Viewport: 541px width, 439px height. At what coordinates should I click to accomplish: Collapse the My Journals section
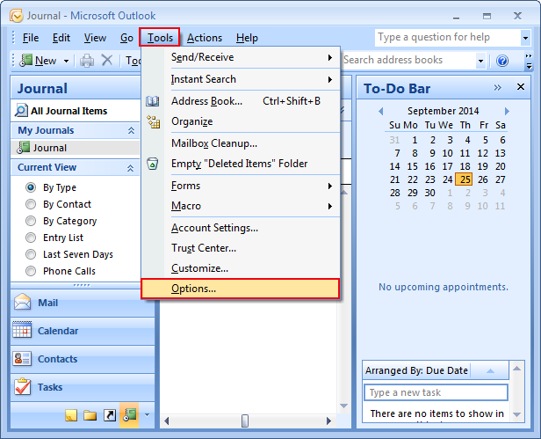pos(131,131)
